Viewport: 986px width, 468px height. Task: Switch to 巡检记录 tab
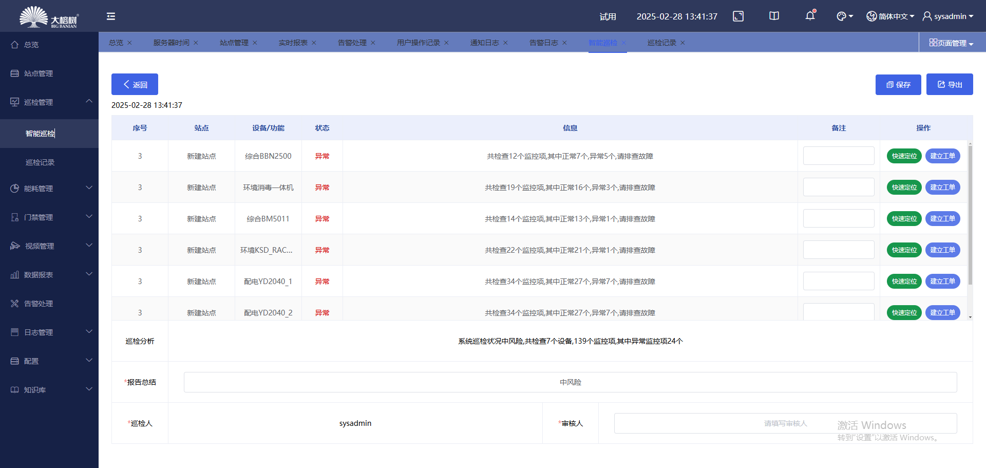(662, 43)
